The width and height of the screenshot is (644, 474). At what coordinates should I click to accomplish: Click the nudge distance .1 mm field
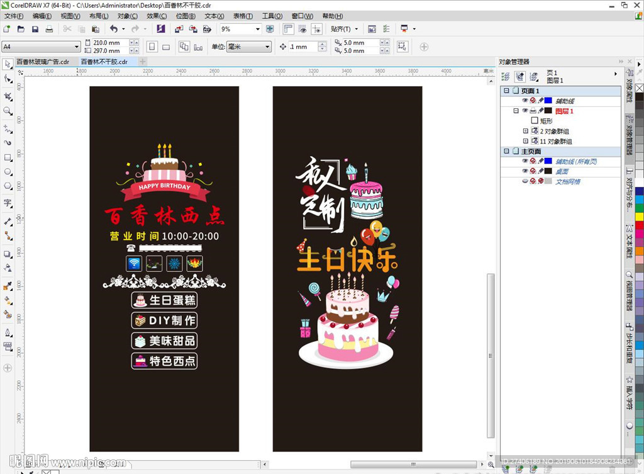coord(303,47)
